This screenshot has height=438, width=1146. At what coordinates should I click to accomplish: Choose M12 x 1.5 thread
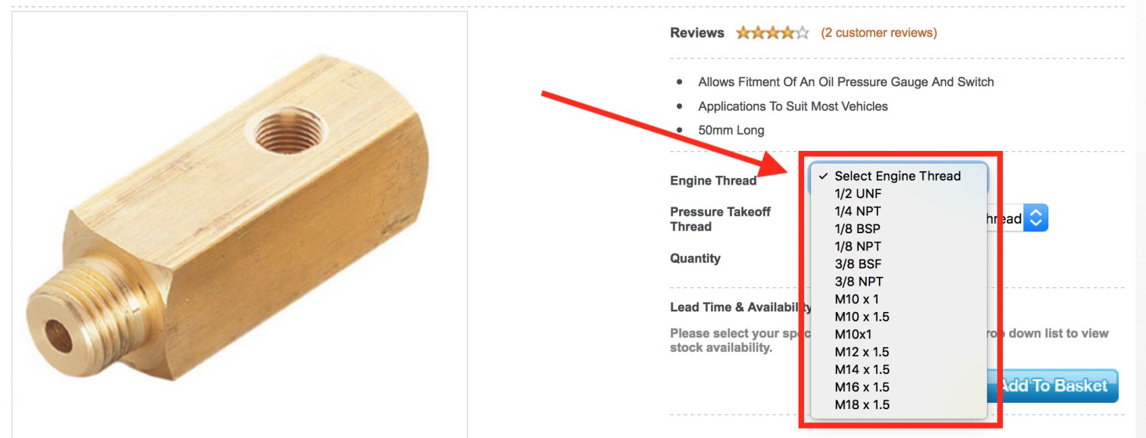pyautogui.click(x=898, y=352)
